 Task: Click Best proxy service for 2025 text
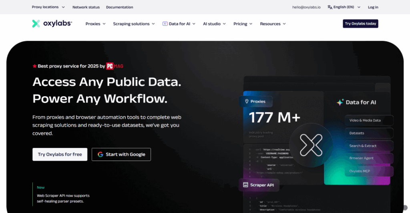coord(71,66)
